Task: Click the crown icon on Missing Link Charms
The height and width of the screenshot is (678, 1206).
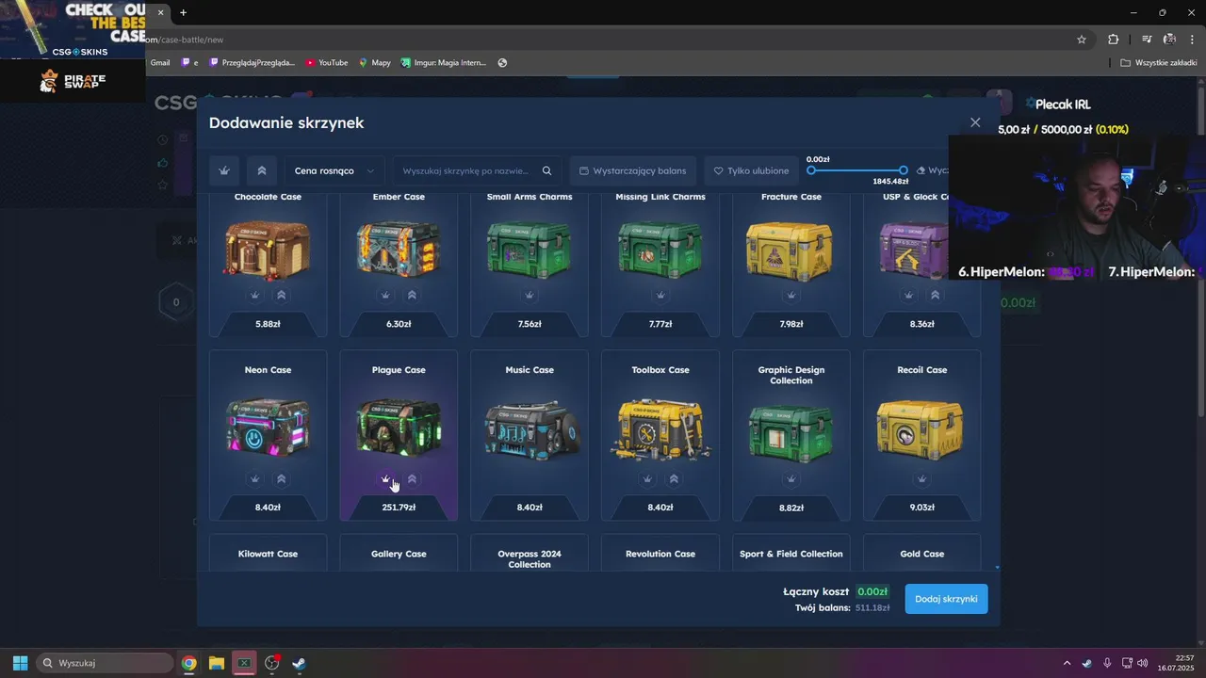Action: coord(660,295)
